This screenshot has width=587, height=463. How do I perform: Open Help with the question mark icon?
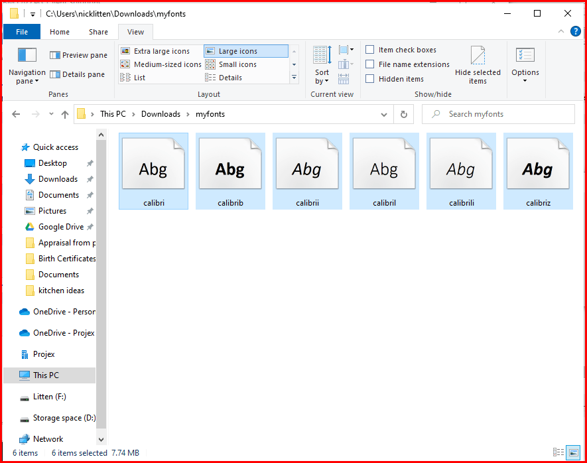click(x=576, y=31)
